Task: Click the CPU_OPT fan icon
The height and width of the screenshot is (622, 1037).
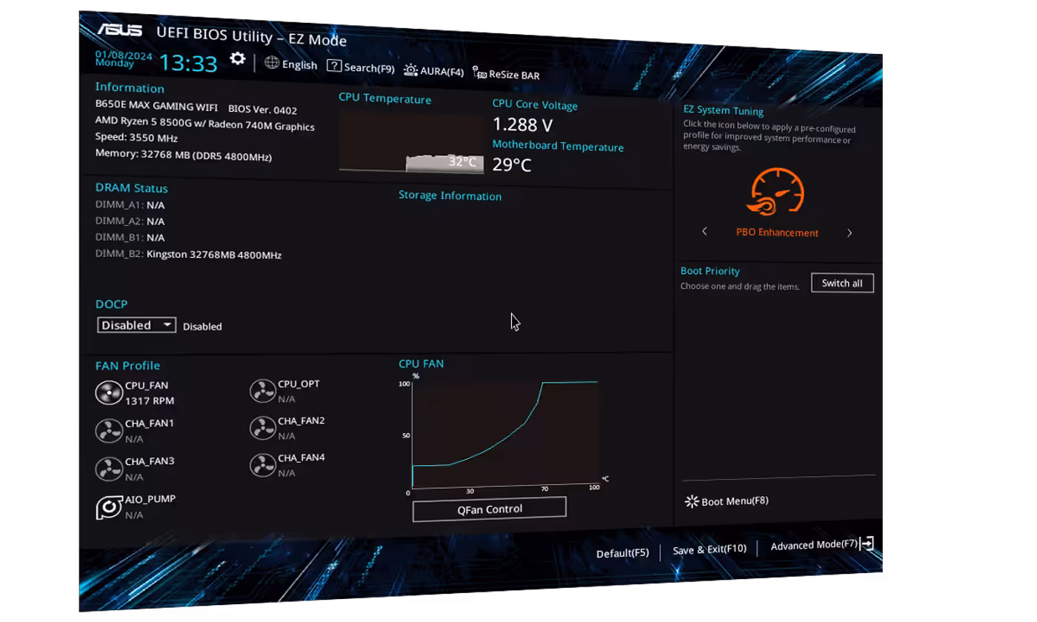Action: [262, 391]
